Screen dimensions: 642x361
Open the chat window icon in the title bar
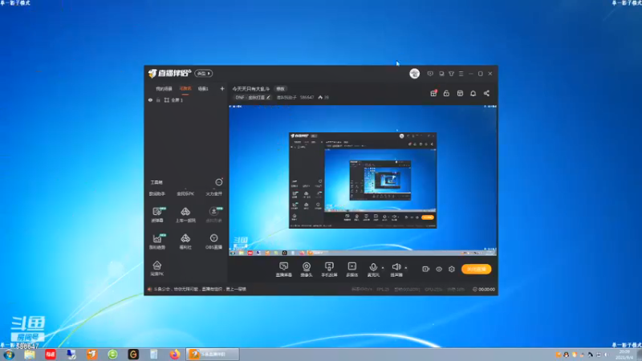(x=441, y=74)
